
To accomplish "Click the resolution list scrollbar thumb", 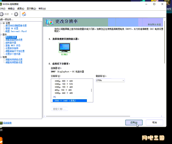I will [x=91, y=90].
